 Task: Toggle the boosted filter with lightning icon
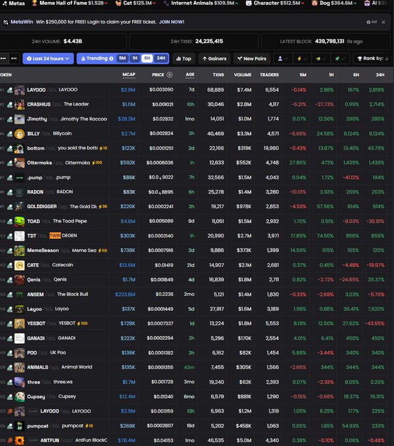coord(302,58)
